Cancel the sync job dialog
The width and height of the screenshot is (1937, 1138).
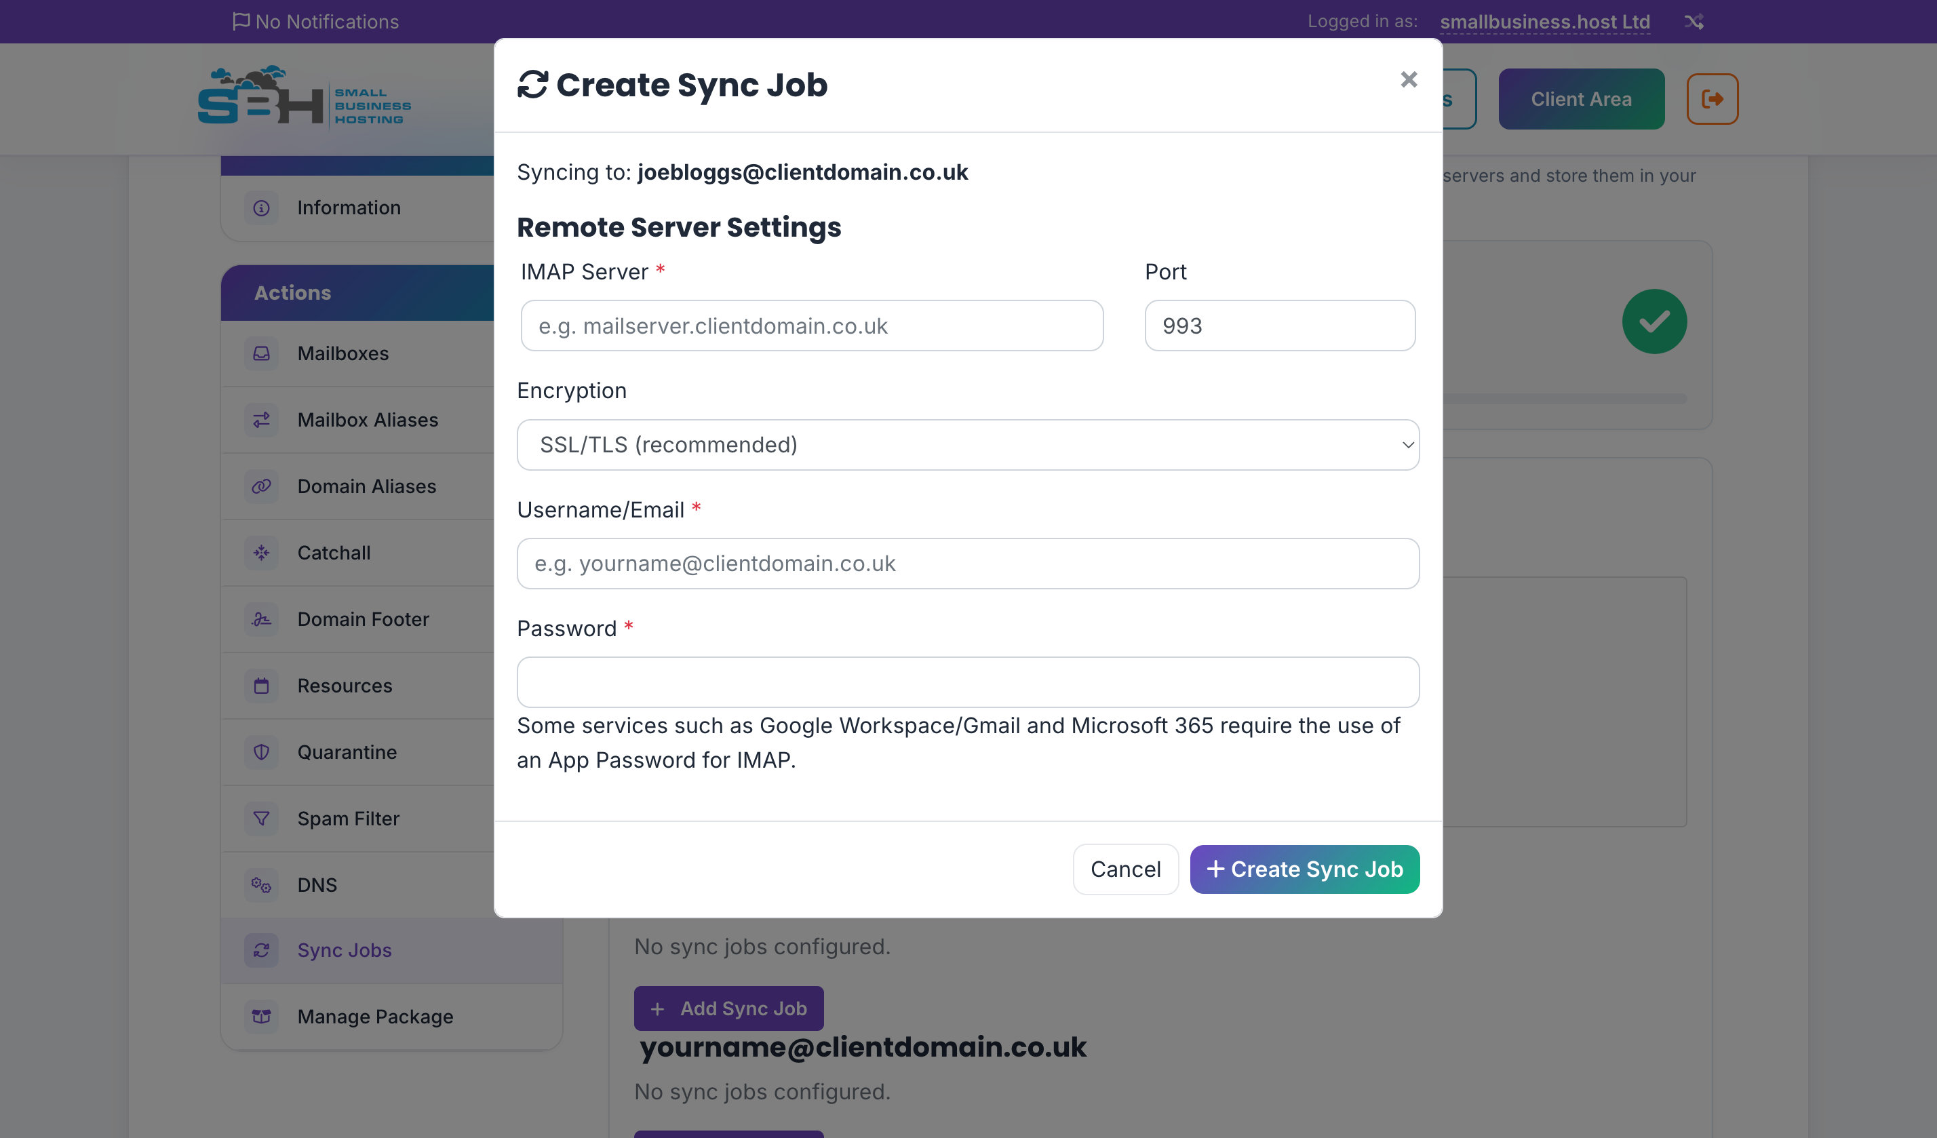coord(1125,869)
